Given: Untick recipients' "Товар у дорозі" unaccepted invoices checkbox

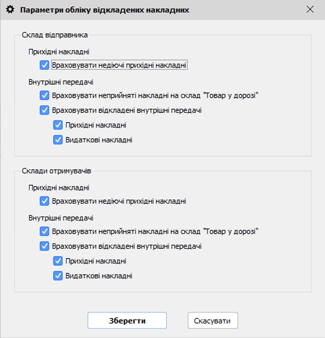Looking at the screenshot, I should click(44, 232).
